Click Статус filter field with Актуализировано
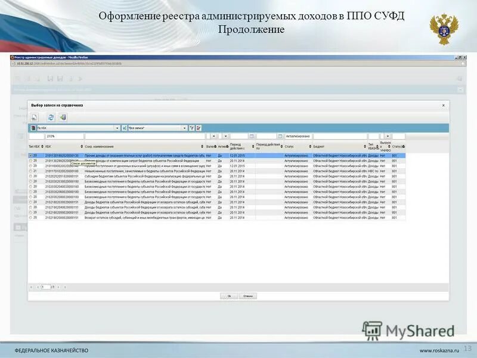This screenshot has width=477, height=358. pos(298,137)
